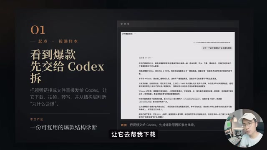
Task: Click the embedded Codex conversation screenshot
Action: click(178, 75)
